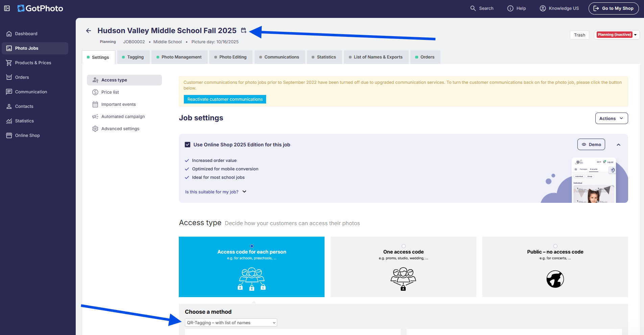Expand 'Is this suitable for my job?'
This screenshot has width=644, height=335.
(x=216, y=192)
